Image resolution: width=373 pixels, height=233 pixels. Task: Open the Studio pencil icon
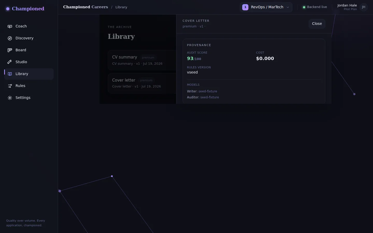click(x=10, y=62)
